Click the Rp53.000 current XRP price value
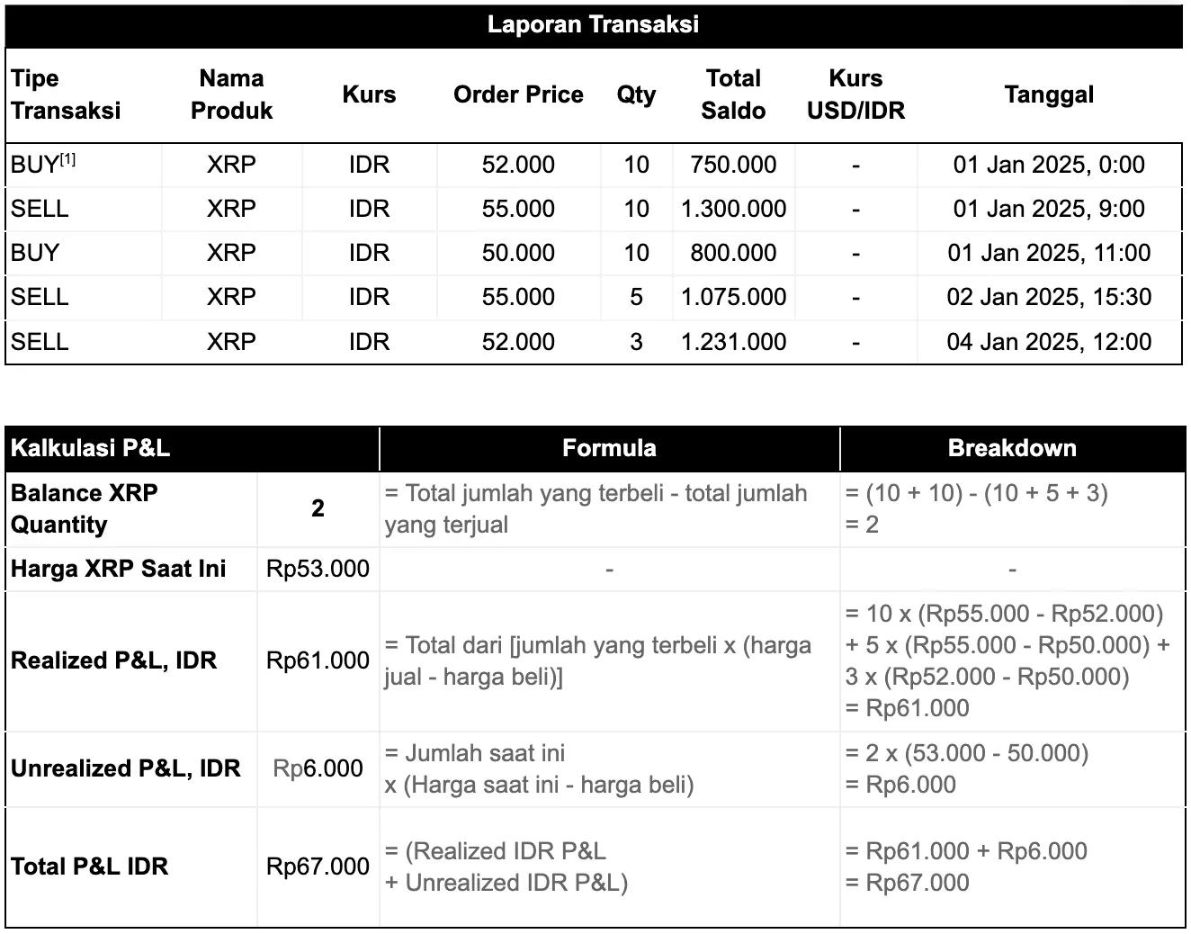Viewport: 1191px width, 934px height. coord(318,569)
